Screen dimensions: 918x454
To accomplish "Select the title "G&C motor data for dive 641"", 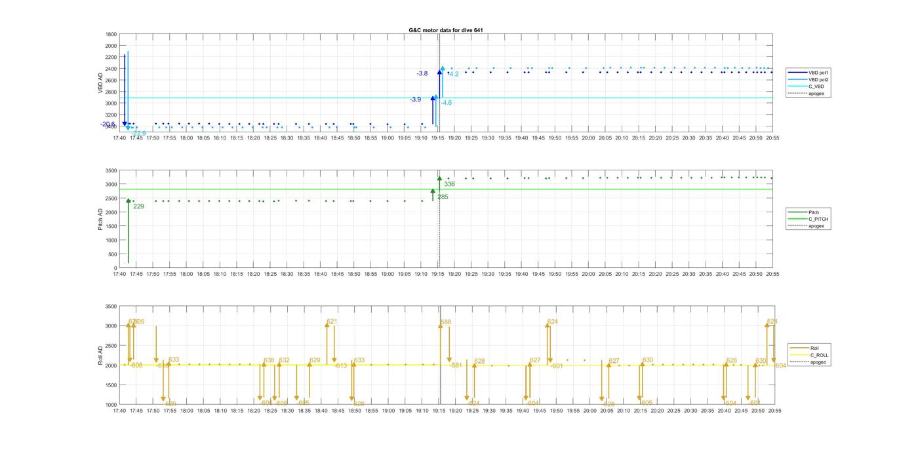I will (446, 30).
